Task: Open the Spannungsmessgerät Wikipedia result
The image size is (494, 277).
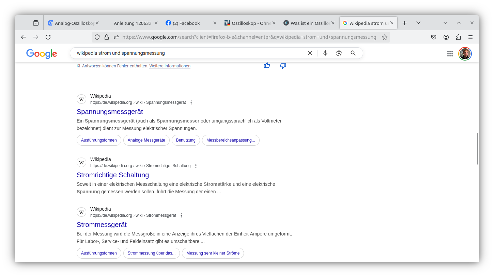Action: pyautogui.click(x=110, y=112)
